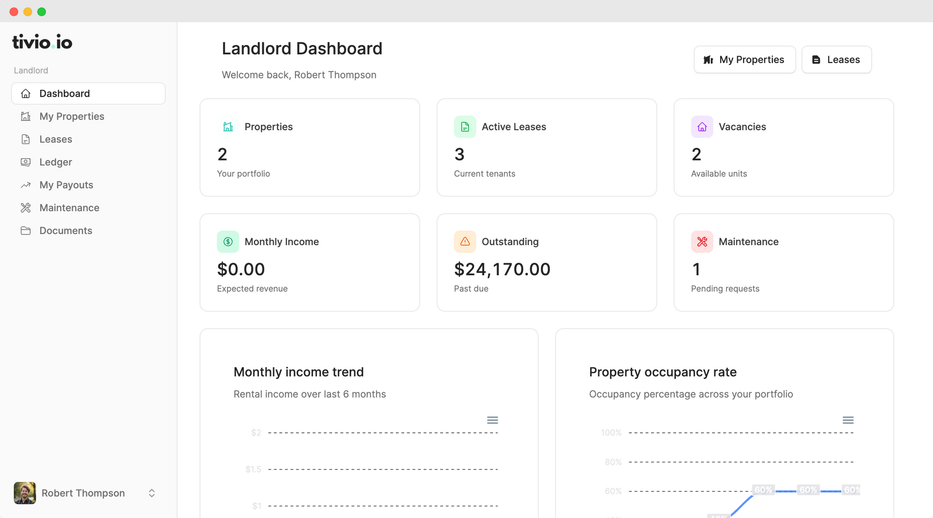This screenshot has width=933, height=518.
Task: Open the Robert Thompson account chevron
Action: click(152, 493)
